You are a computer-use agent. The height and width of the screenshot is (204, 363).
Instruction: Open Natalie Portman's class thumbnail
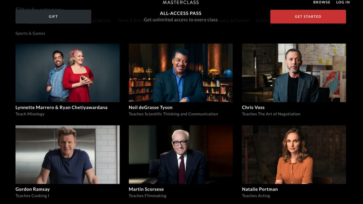294,154
